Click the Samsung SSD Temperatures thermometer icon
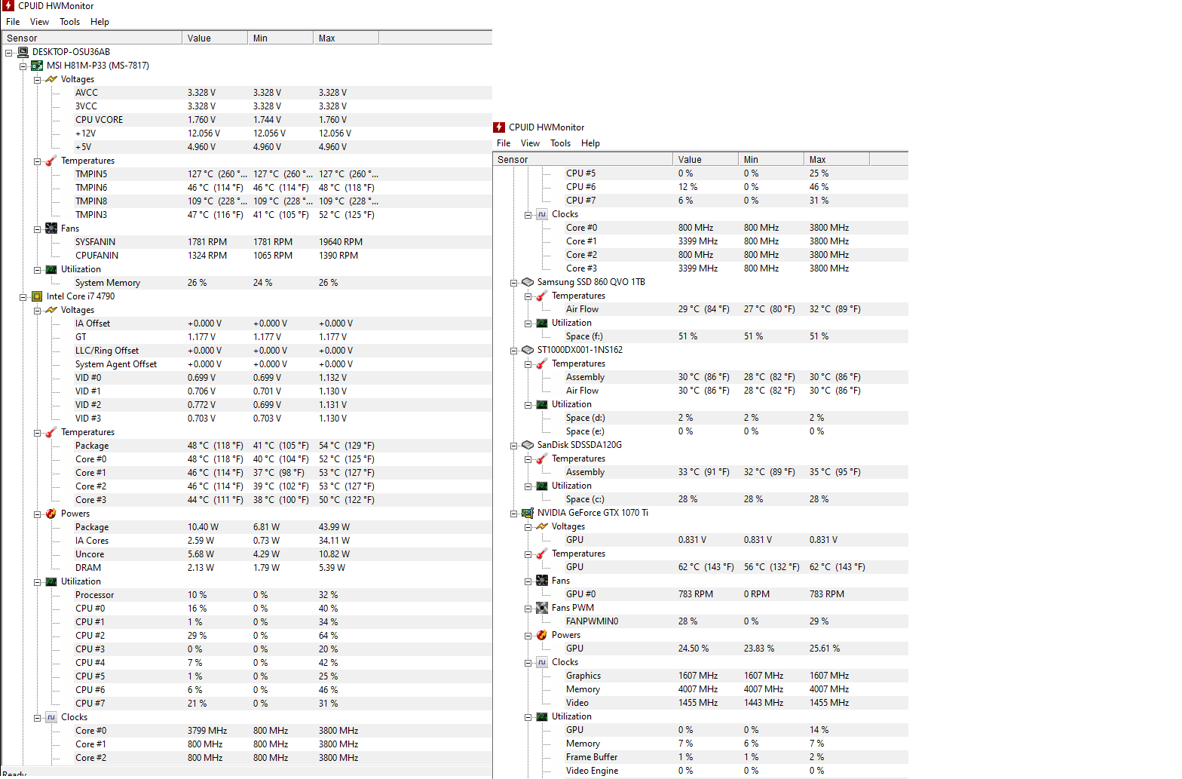 pos(542,296)
